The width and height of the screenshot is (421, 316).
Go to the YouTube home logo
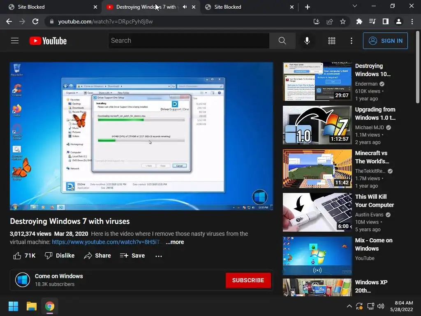[48, 41]
